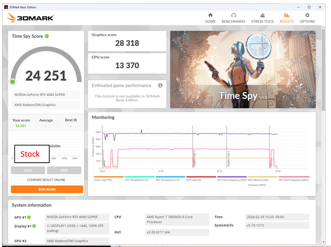
Task: Toggle GPU Load red legend swatch
Action: [201, 177]
